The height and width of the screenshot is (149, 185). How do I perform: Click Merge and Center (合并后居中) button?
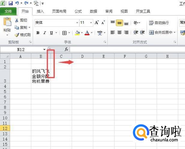[x=161, y=32]
